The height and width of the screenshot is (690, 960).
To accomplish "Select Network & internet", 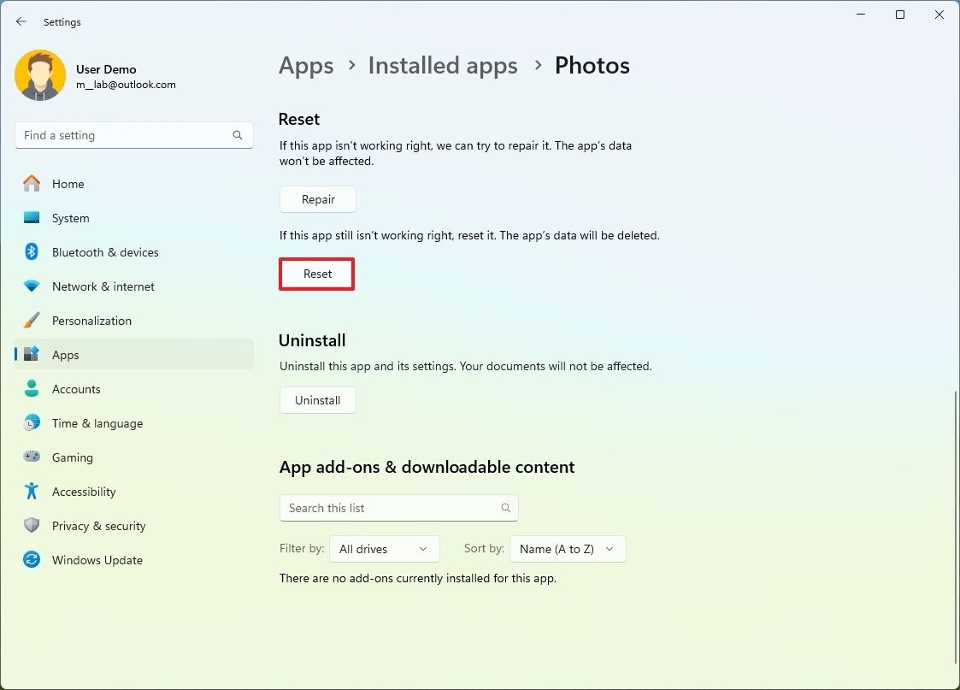I will point(134,286).
